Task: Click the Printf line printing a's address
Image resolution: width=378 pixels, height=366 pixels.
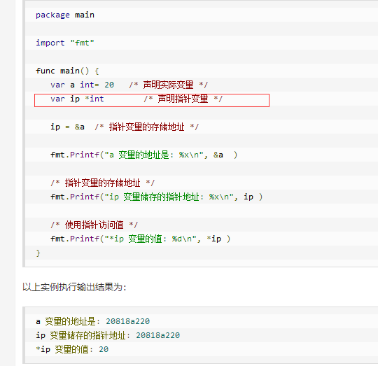Action: pyautogui.click(x=144, y=155)
